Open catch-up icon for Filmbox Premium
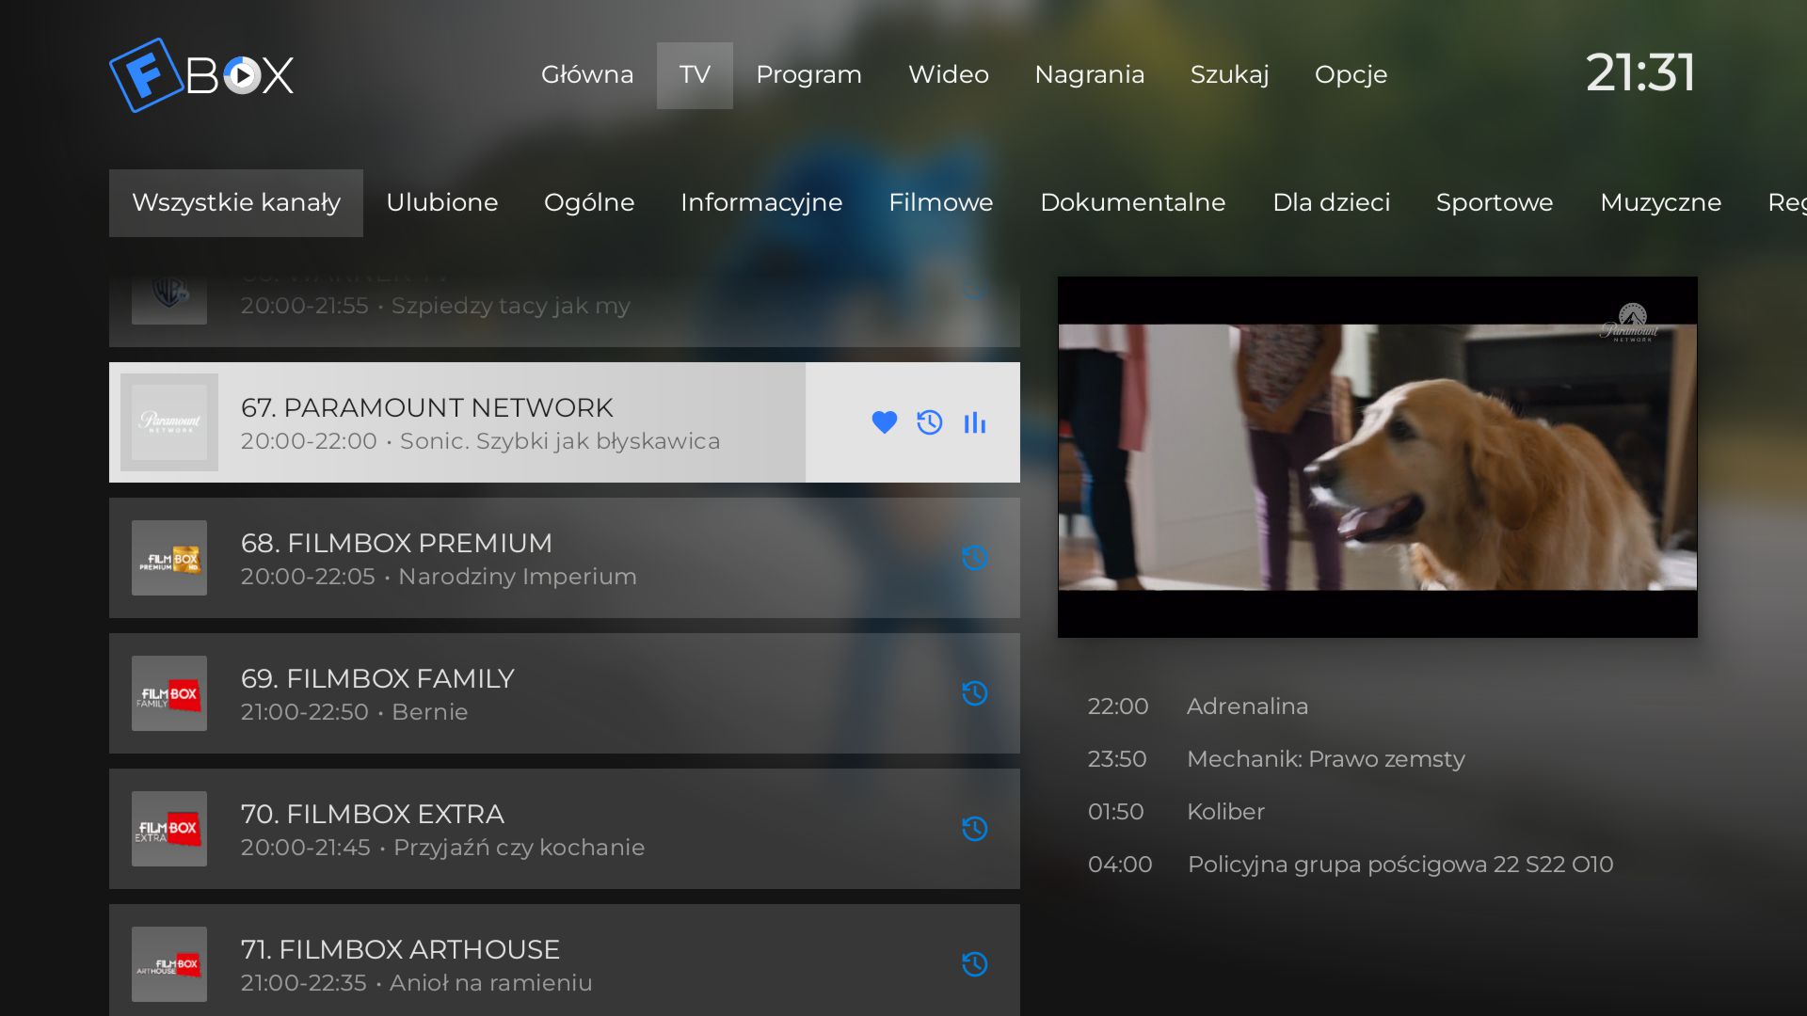Viewport: 1807px width, 1016px height. point(974,558)
